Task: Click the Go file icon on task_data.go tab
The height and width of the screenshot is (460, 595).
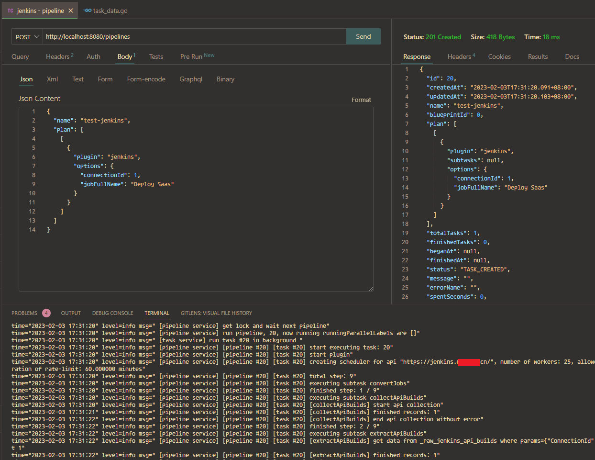Action: pos(88,11)
